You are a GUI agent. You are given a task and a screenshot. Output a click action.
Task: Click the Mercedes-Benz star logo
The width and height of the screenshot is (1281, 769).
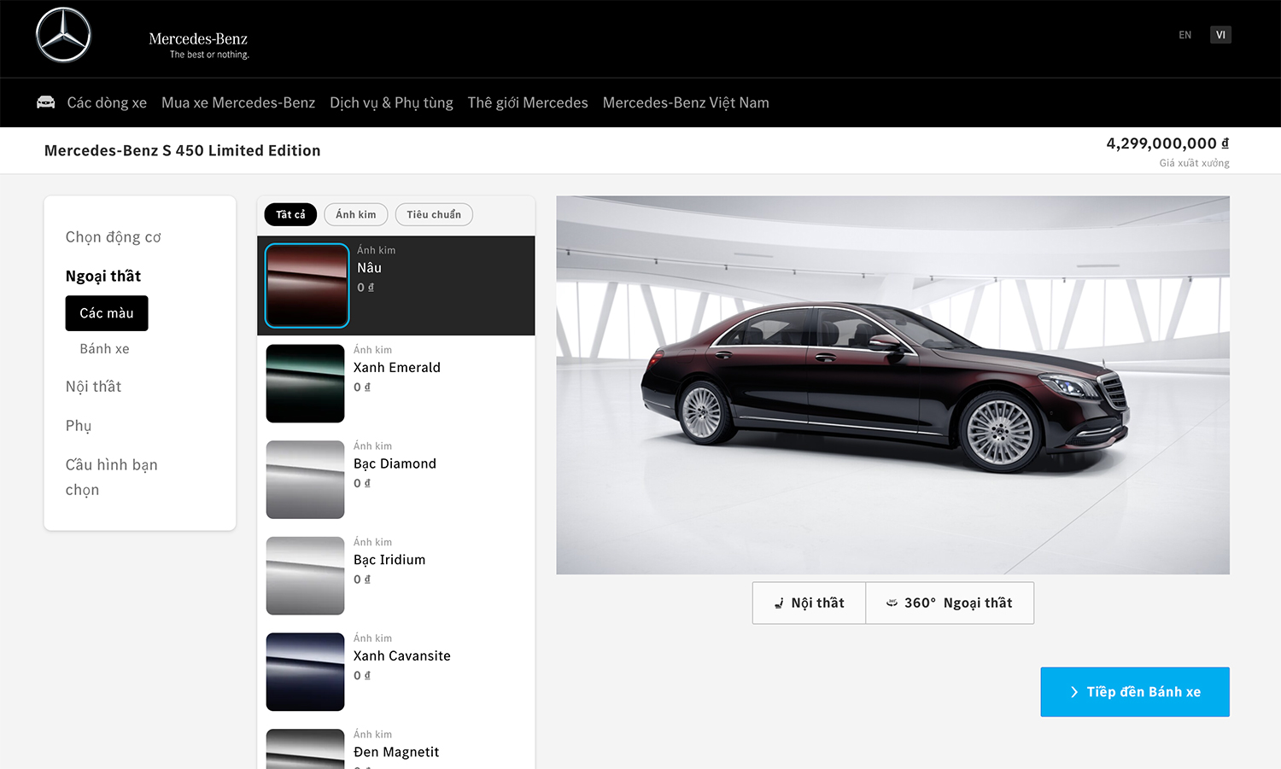click(63, 35)
